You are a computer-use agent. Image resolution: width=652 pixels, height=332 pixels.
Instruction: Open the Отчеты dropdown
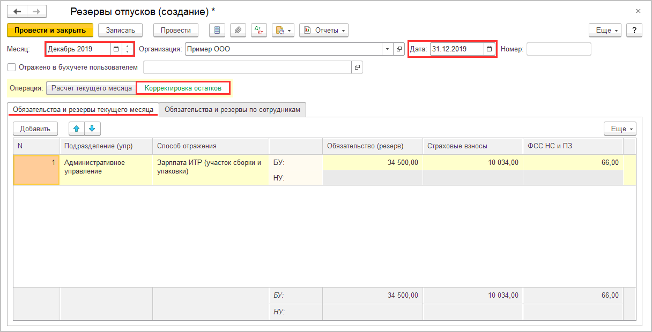pos(324,30)
